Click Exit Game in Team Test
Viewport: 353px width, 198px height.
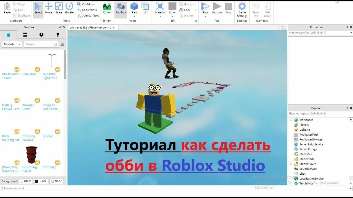[x=267, y=10]
